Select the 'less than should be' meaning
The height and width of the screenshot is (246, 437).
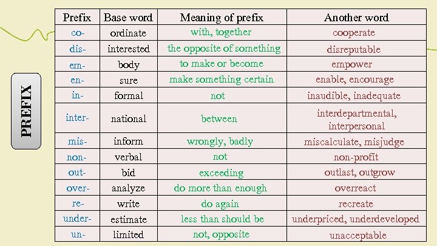222,219
